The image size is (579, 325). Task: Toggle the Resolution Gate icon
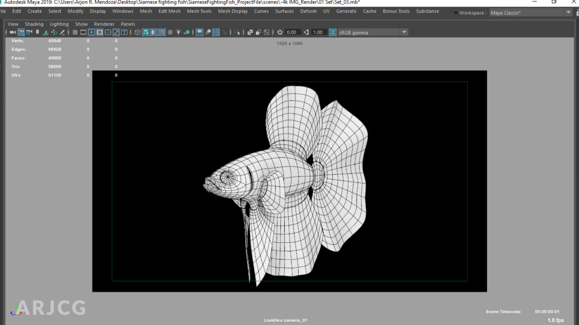(x=92, y=32)
